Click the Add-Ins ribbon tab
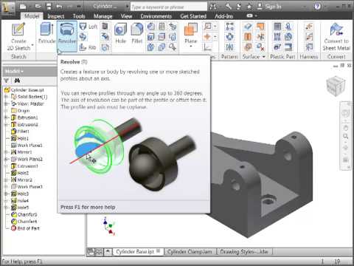354x266 pixels. [223, 16]
